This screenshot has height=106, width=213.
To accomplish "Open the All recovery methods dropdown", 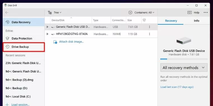I will [x=184, y=68].
